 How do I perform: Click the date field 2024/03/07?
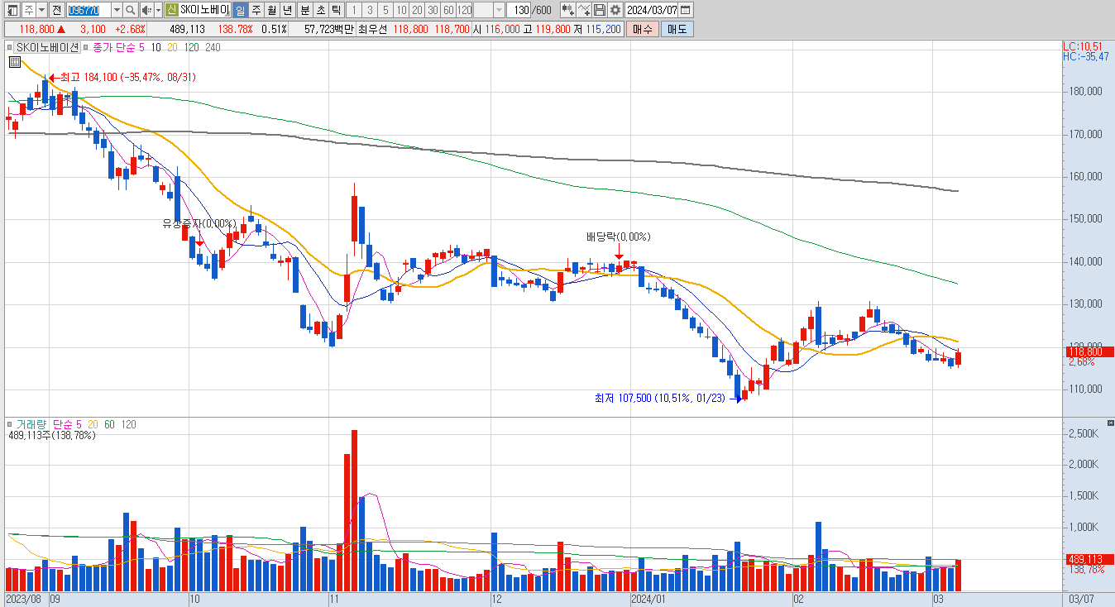click(x=652, y=10)
